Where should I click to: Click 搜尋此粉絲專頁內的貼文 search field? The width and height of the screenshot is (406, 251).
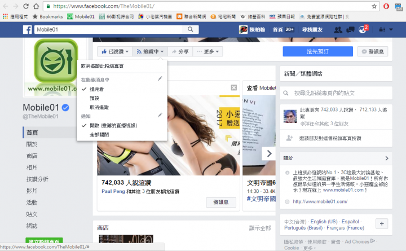[336, 93]
